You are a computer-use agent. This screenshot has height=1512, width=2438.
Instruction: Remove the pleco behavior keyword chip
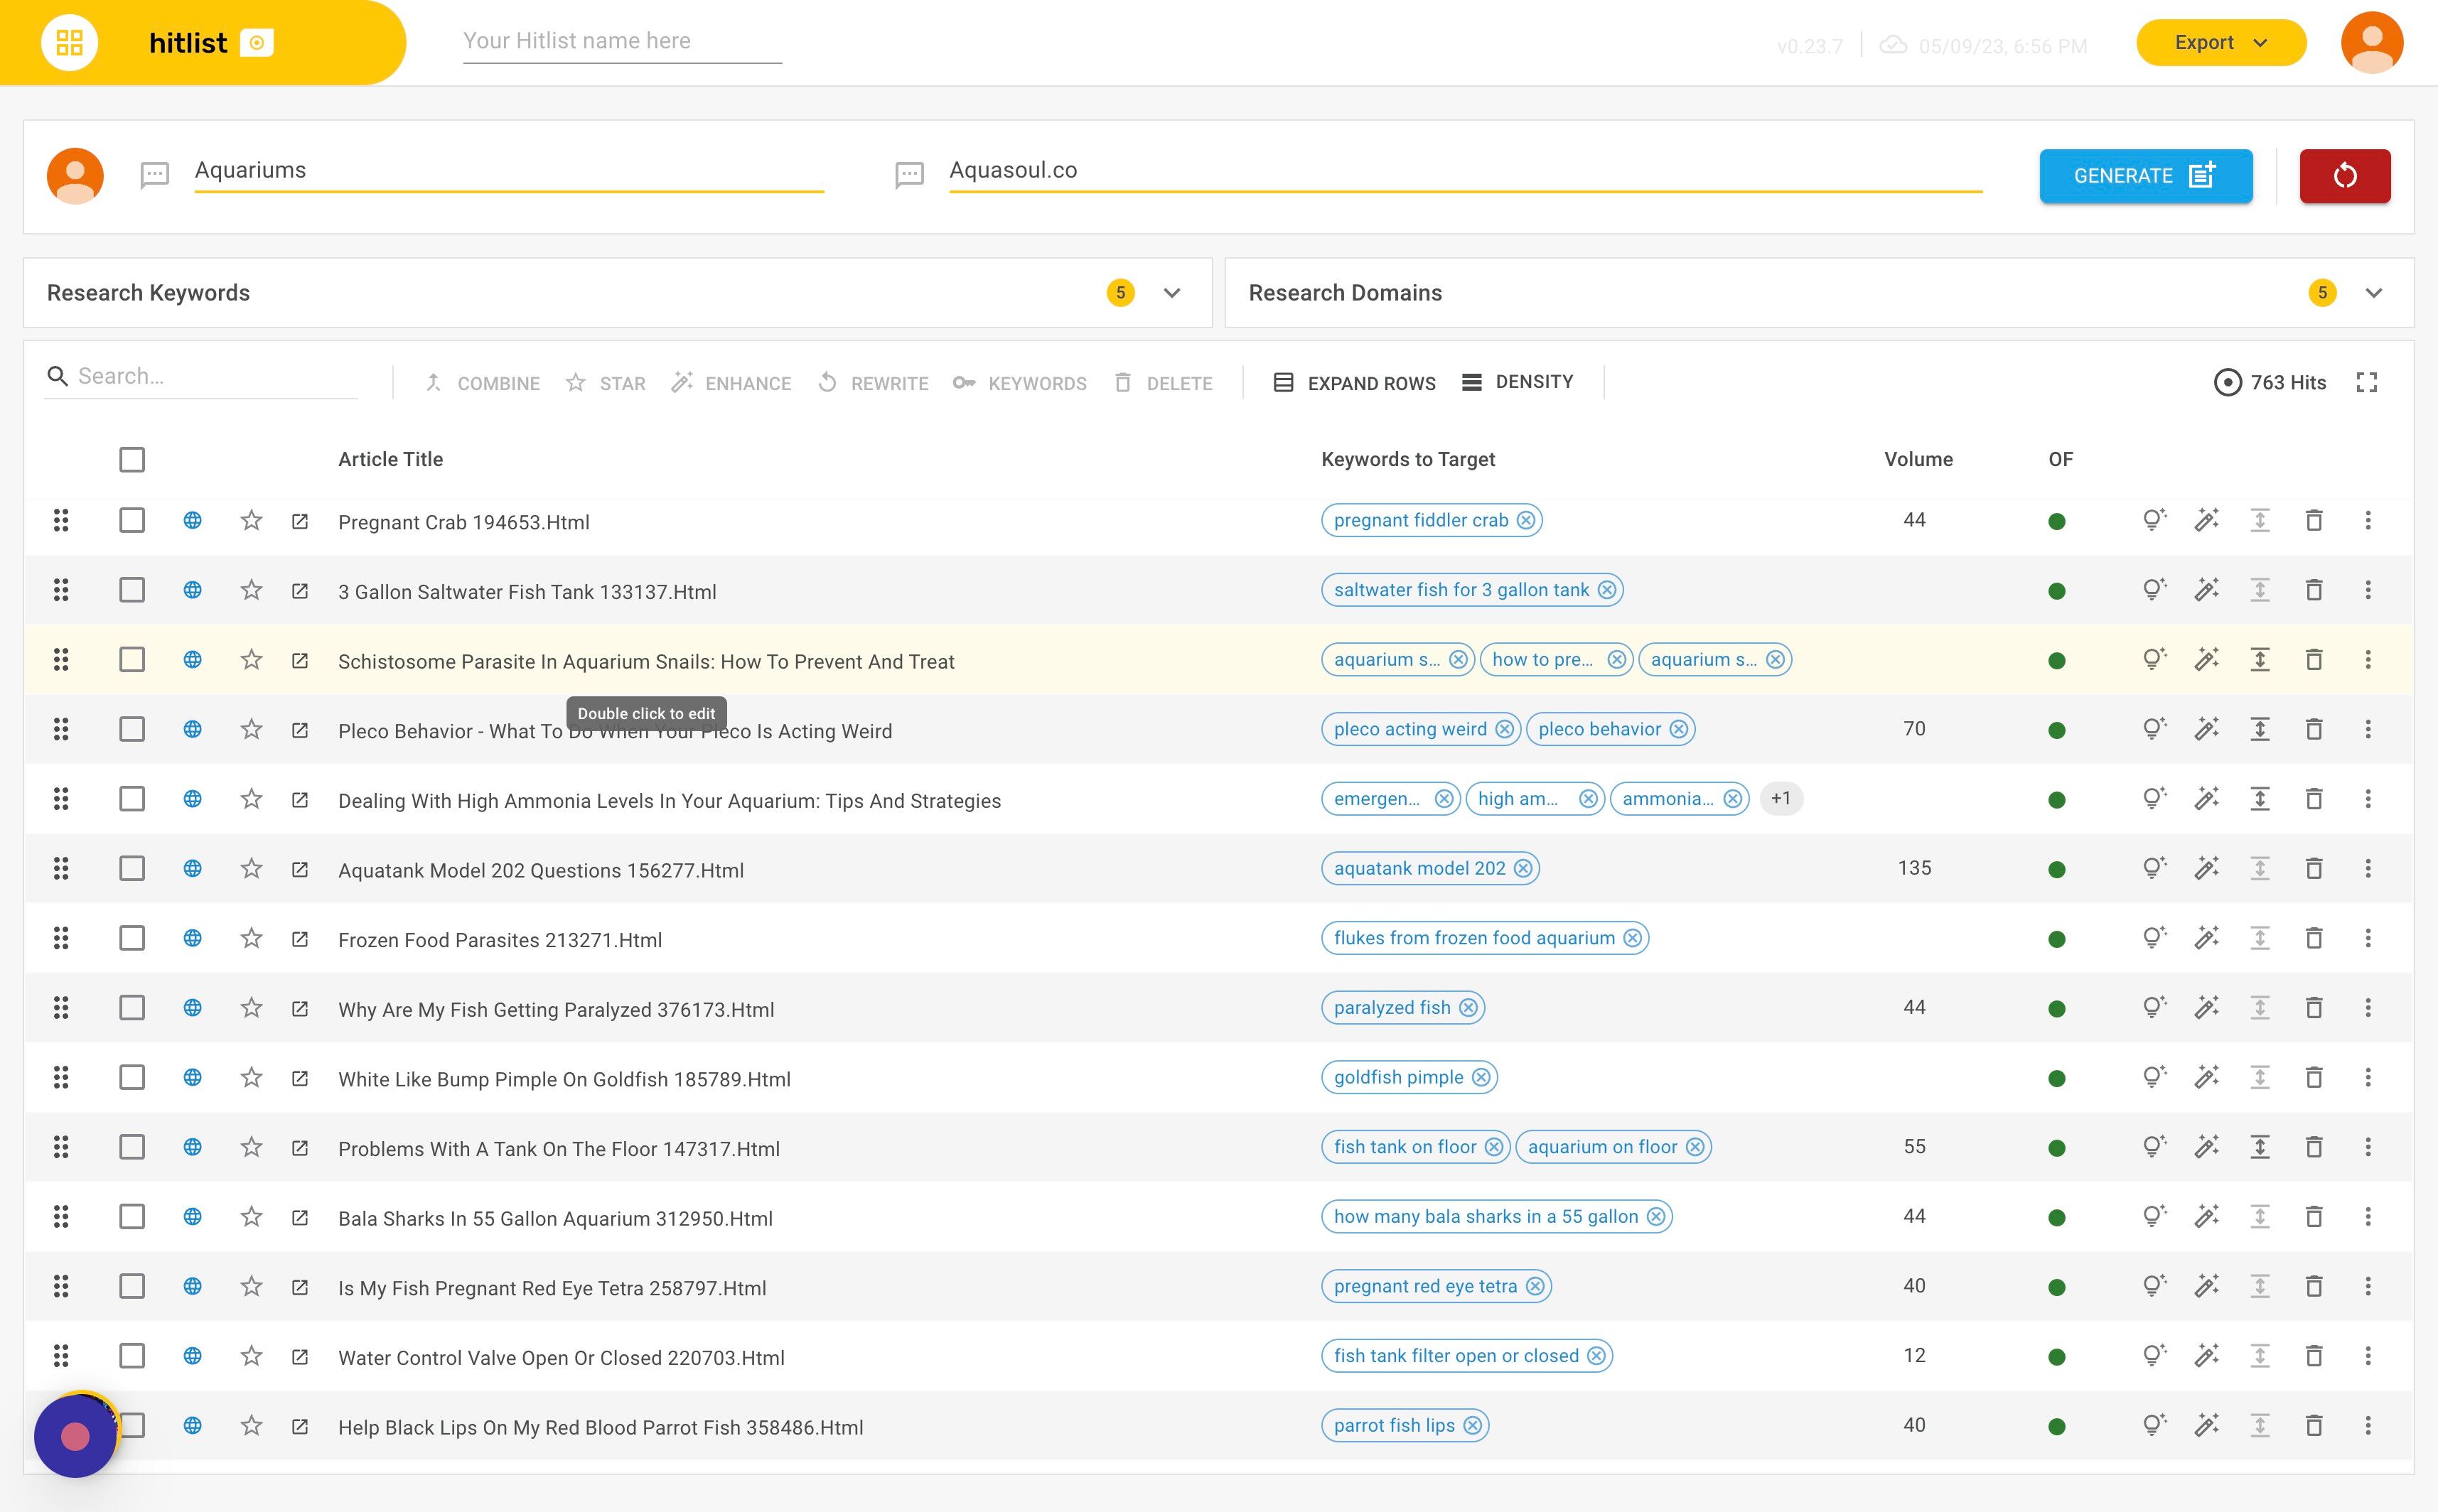(1679, 729)
